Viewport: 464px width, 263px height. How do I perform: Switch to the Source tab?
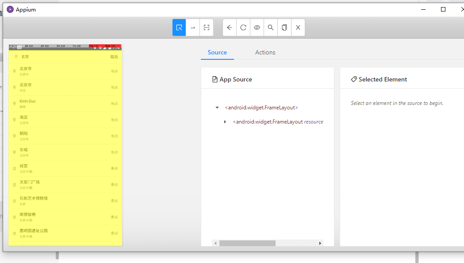217,52
